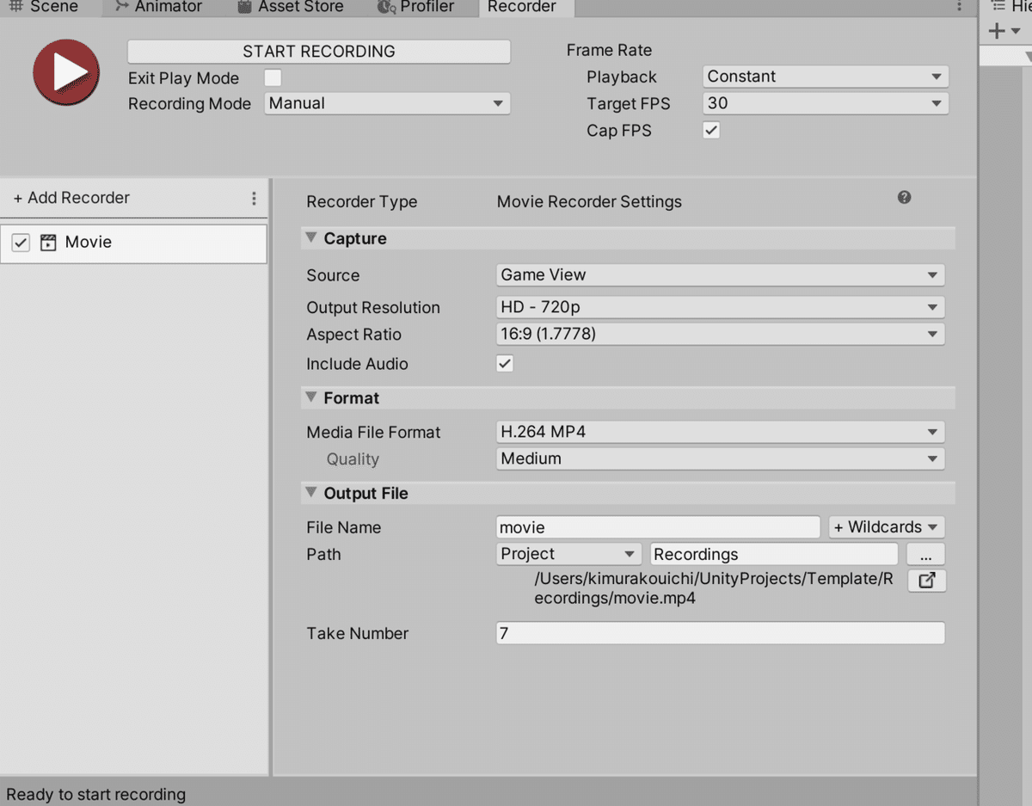The image size is (1032, 806).
Task: Click the Take Number input field
Action: [721, 633]
